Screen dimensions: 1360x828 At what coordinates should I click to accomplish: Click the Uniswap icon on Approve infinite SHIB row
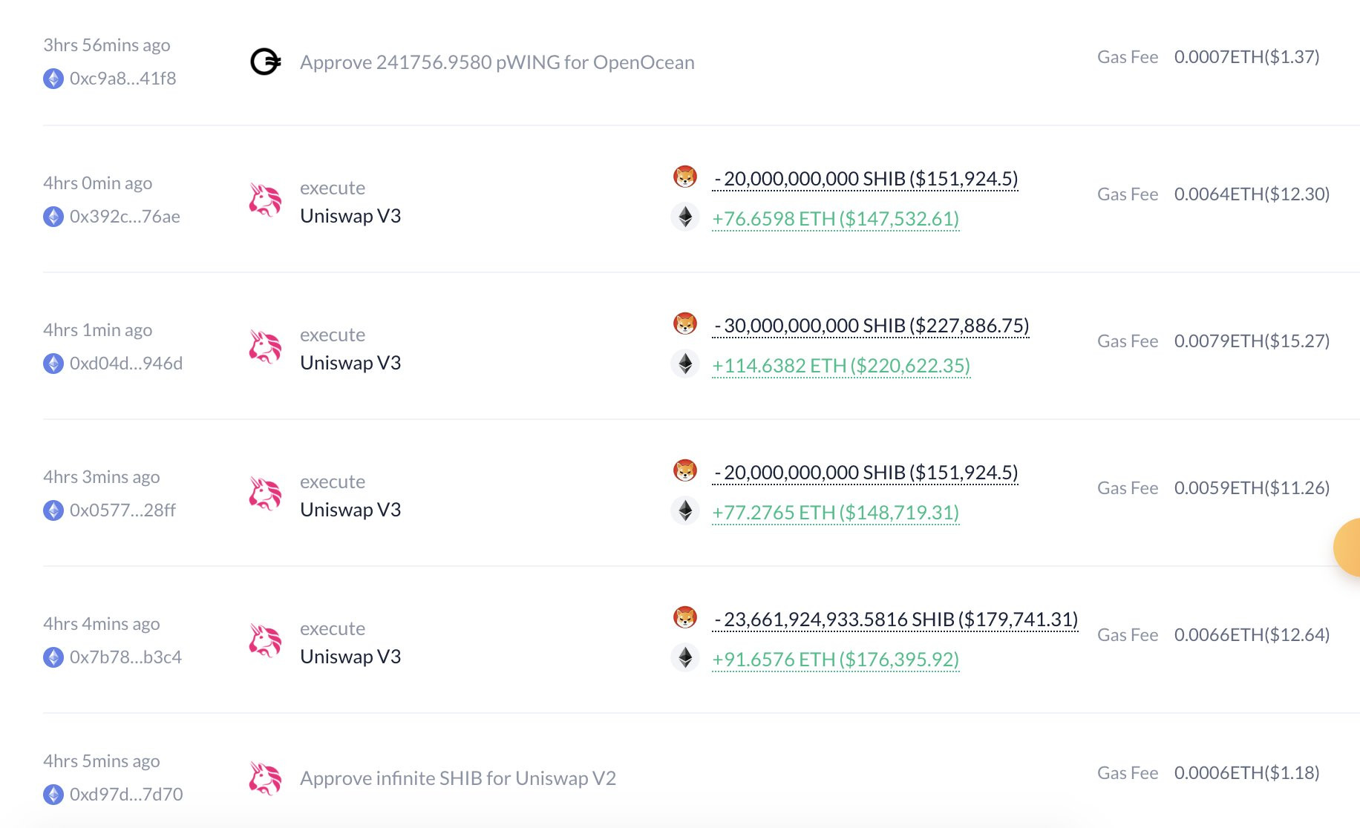[x=265, y=778]
